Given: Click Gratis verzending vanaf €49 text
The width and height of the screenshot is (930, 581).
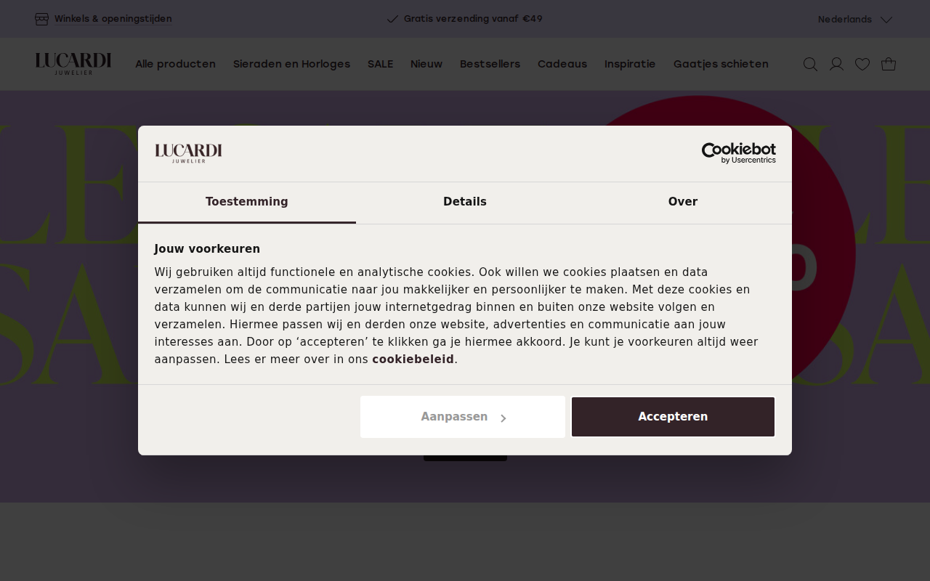Looking at the screenshot, I should pos(473,19).
